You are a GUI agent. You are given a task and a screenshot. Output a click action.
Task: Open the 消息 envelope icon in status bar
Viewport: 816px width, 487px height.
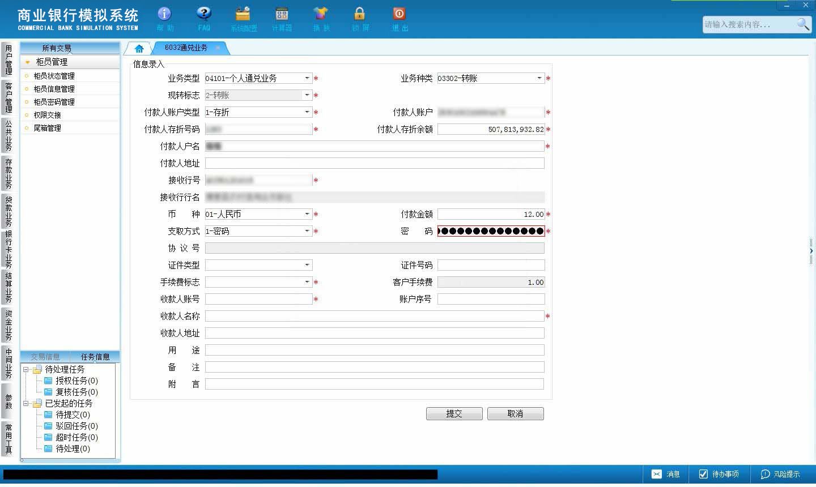(656, 474)
